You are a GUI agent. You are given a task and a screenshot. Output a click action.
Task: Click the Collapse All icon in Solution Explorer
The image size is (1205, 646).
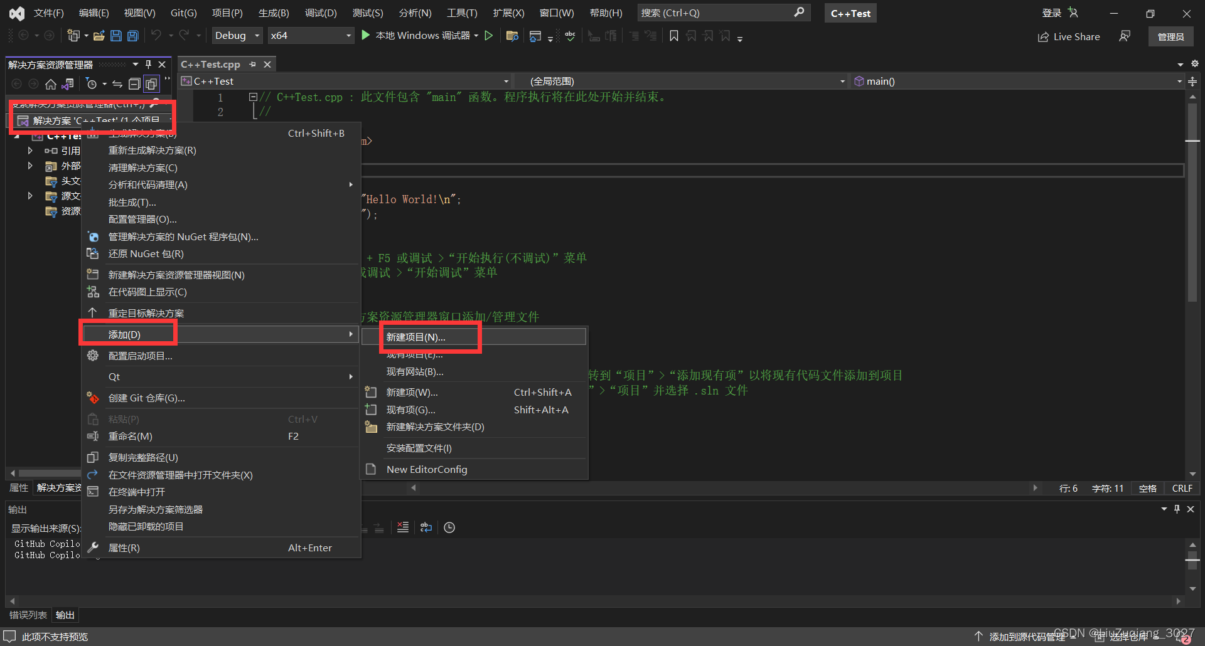click(x=134, y=83)
